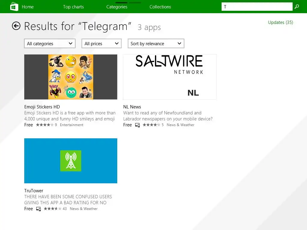The width and height of the screenshot is (307, 230).
Task: Click TruTower description about confused users
Action: point(68,200)
